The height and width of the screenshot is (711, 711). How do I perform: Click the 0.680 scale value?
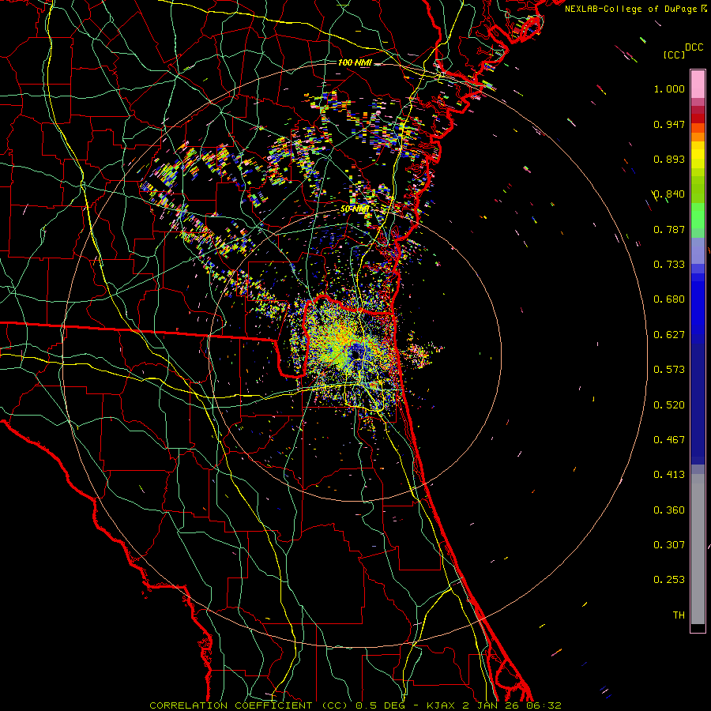pyautogui.click(x=669, y=299)
